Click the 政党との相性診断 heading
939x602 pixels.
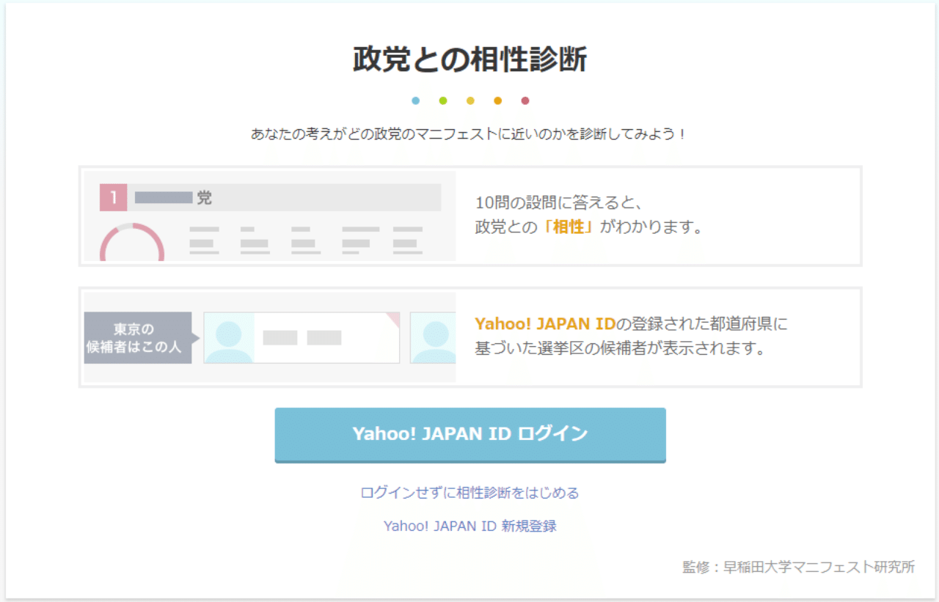point(469,60)
